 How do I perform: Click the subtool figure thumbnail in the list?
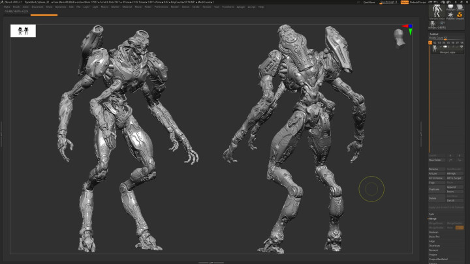click(x=433, y=47)
